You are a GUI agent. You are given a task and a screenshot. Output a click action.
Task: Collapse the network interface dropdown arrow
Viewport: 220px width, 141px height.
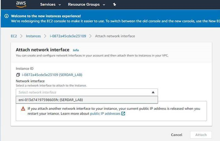click(x=153, y=92)
